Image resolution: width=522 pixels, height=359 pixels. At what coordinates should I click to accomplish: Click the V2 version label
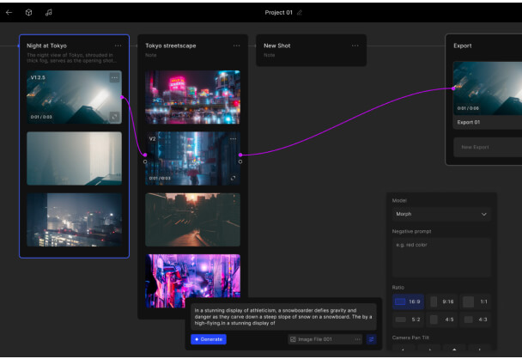(152, 139)
